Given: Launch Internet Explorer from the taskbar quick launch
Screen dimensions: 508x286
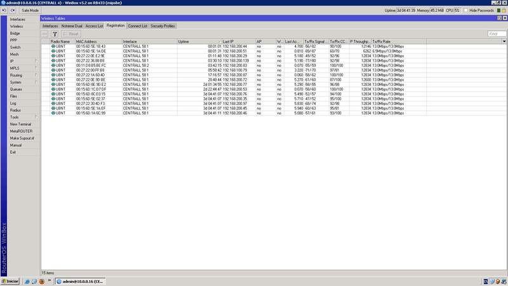Looking at the screenshot, I should [x=27, y=282].
